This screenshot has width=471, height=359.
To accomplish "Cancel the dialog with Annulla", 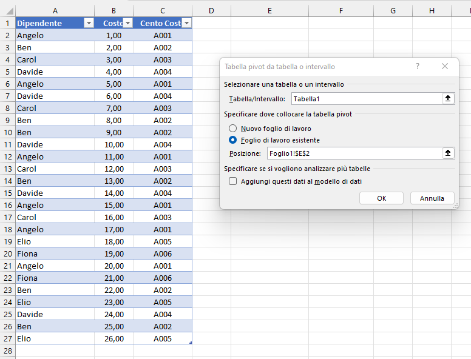I will [432, 198].
